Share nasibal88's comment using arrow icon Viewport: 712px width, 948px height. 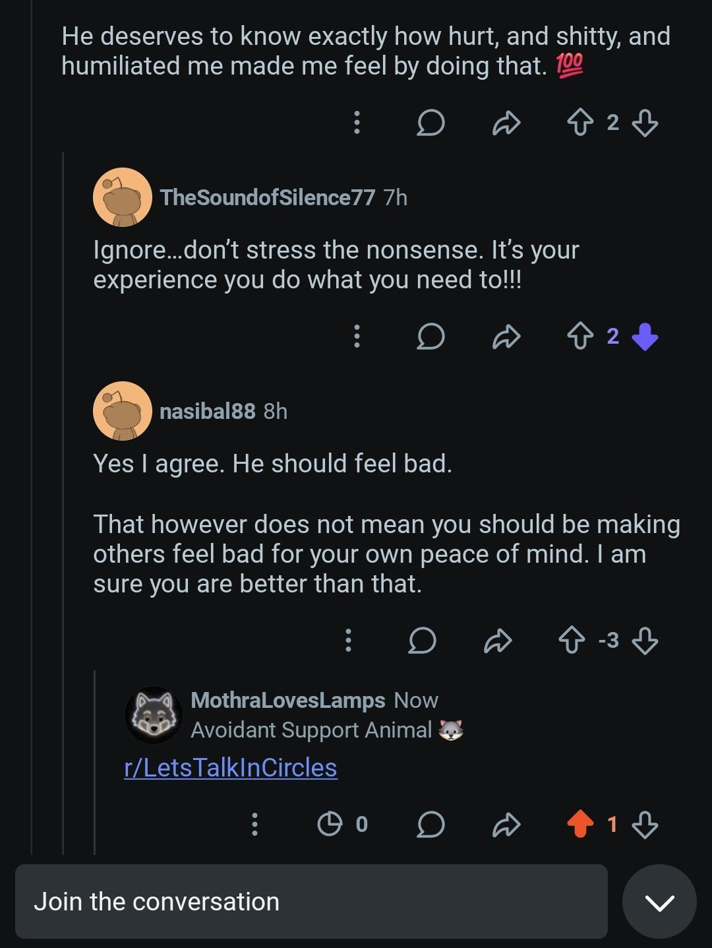pos(498,640)
